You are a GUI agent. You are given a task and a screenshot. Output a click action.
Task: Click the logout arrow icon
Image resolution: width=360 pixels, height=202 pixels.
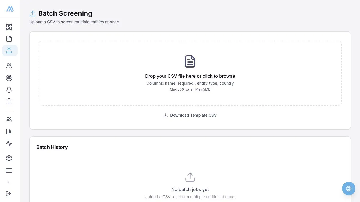click(x=8, y=194)
